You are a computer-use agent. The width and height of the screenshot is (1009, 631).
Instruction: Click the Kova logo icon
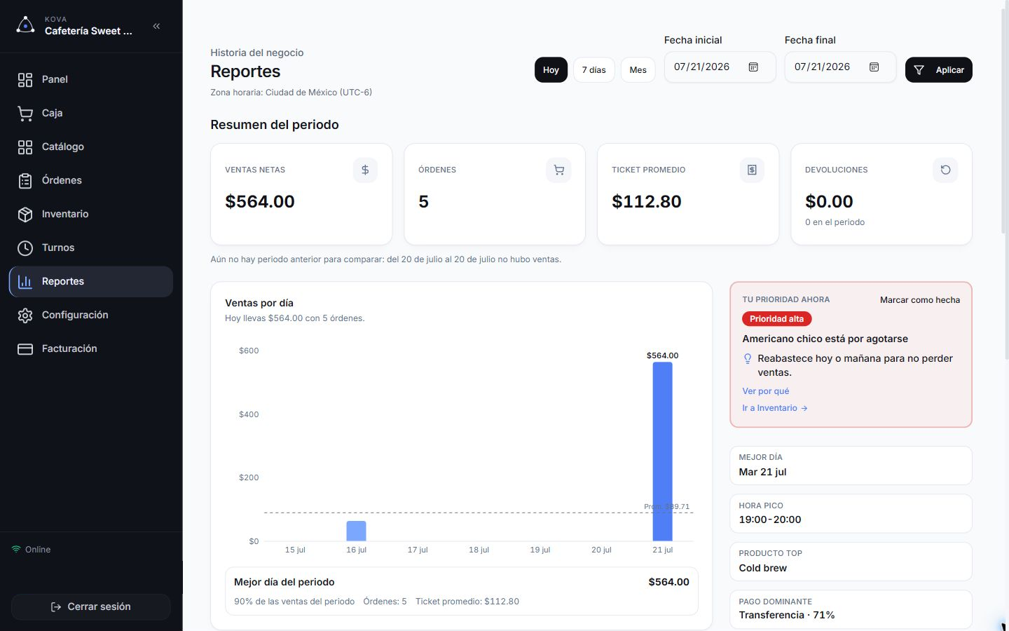[x=25, y=25]
